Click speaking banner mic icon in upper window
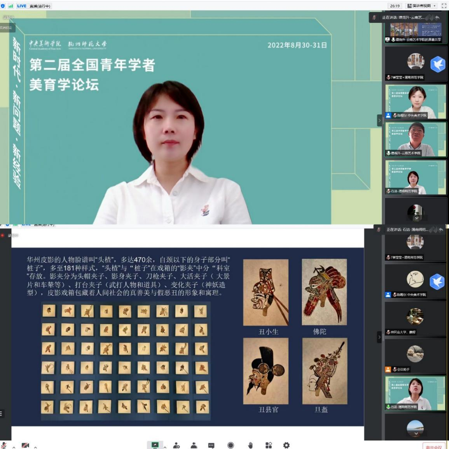The image size is (449, 449). pyautogui.click(x=374, y=18)
